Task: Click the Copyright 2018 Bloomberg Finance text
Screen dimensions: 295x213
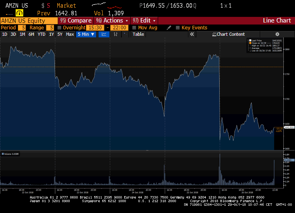Action: click(227, 201)
